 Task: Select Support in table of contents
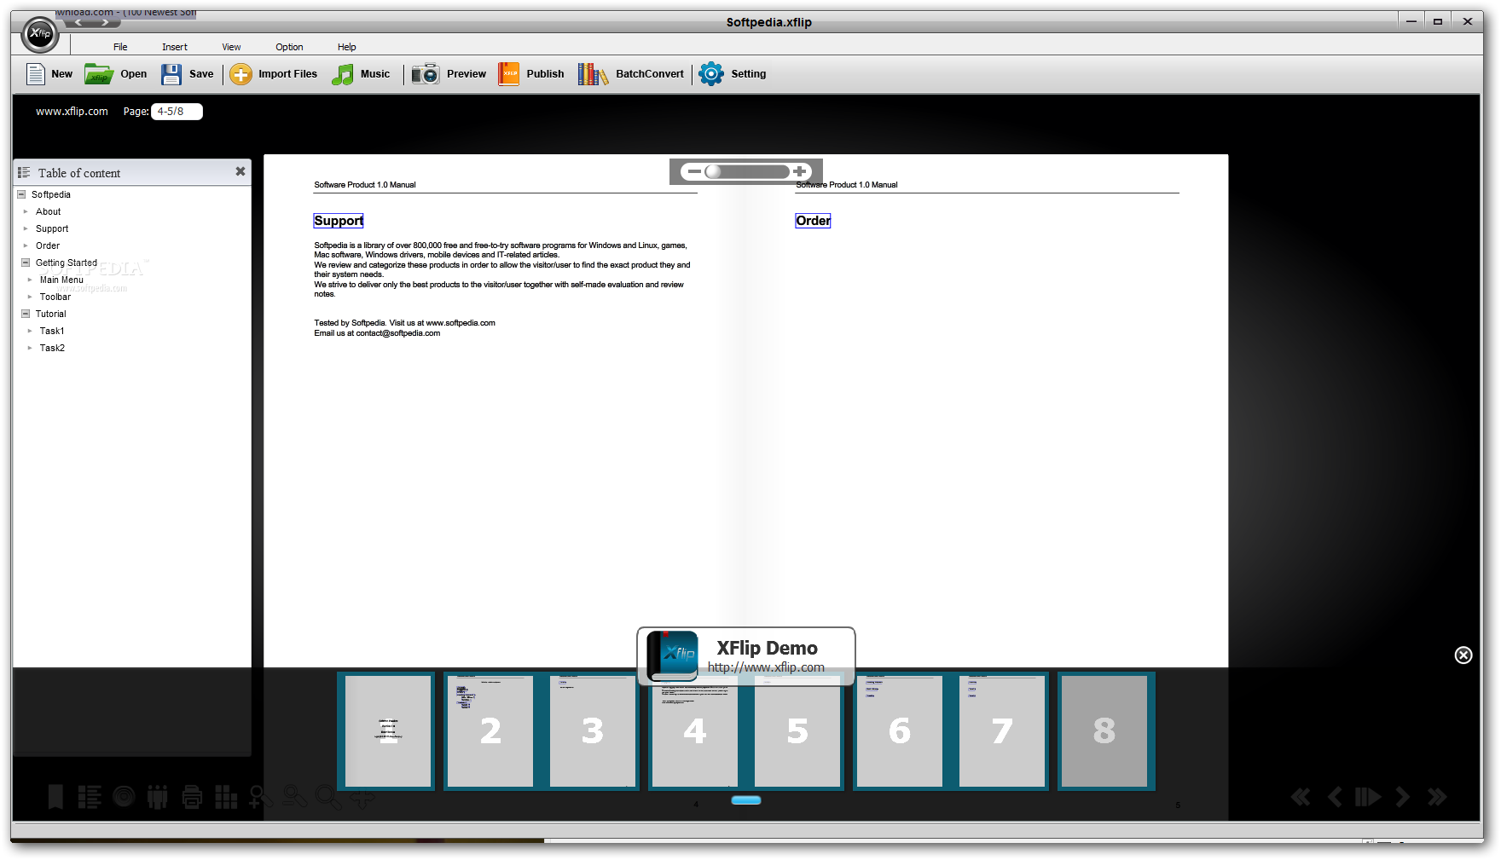pyautogui.click(x=52, y=228)
